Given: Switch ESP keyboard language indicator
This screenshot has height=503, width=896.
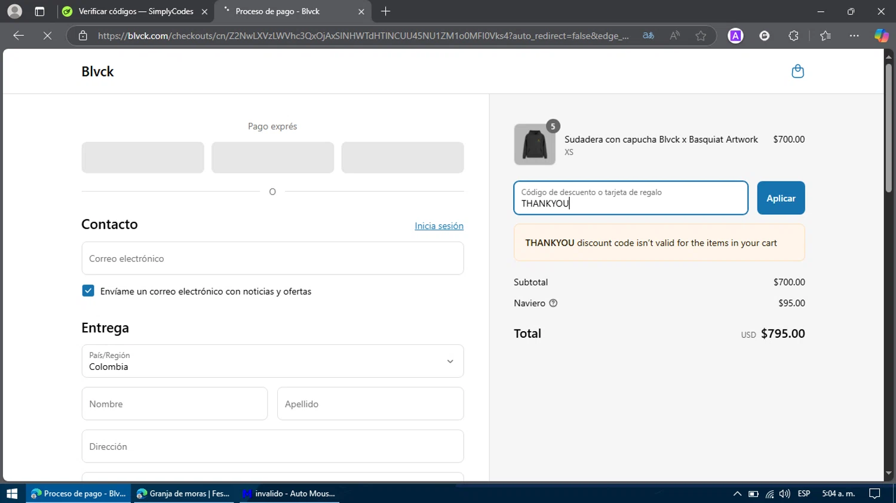Looking at the screenshot, I should point(804,493).
